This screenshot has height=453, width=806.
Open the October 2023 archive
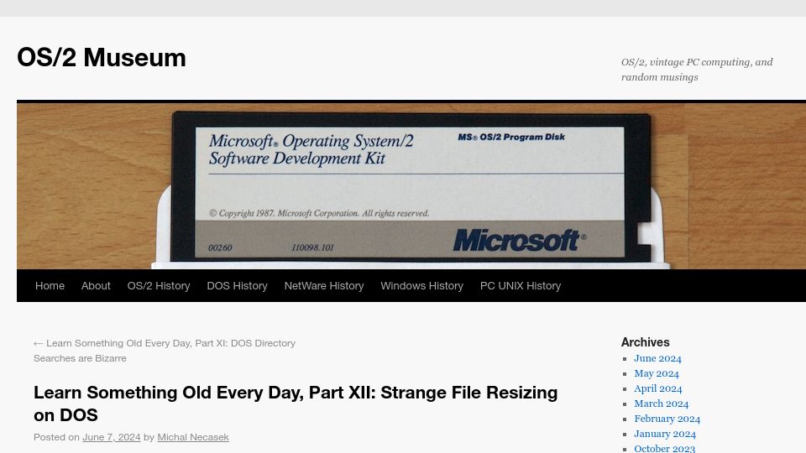pos(664,448)
